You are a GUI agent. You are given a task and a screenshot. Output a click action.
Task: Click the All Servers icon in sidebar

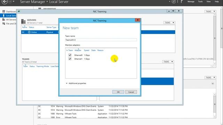pos(4,19)
